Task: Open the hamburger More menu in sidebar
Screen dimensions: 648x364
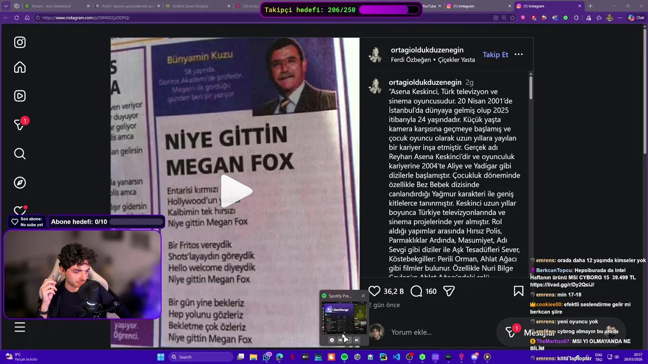Action: 20,327
